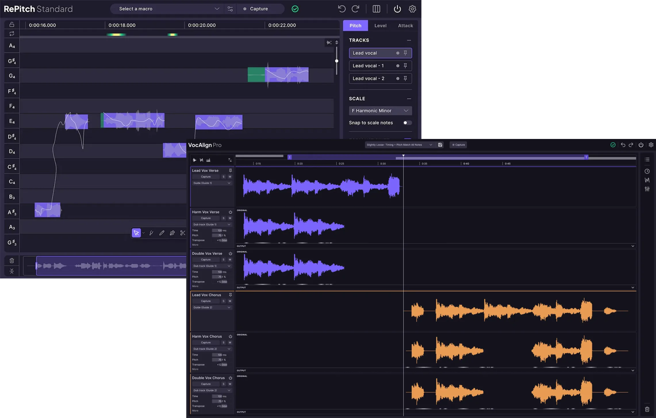Click the VocAlign undo arrow

(x=623, y=145)
